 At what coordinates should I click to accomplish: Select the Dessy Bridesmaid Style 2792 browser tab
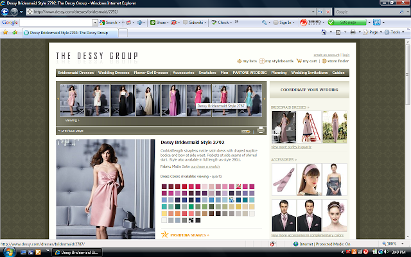click(x=70, y=33)
